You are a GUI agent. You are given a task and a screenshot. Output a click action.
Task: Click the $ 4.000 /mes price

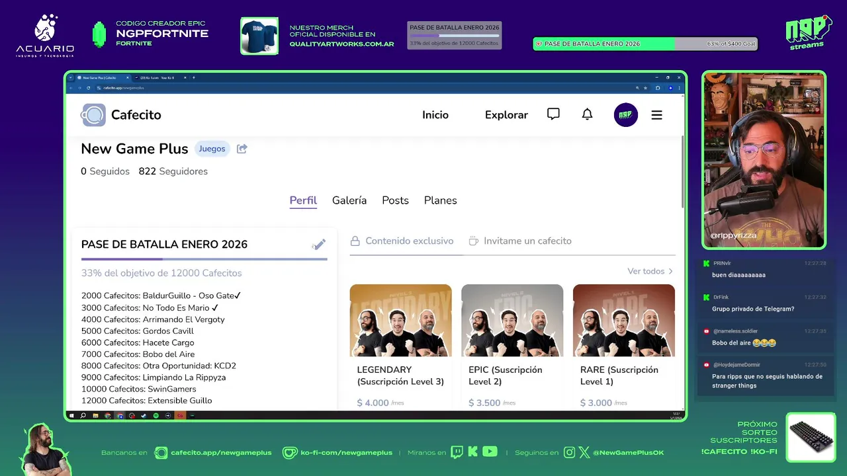click(x=380, y=403)
